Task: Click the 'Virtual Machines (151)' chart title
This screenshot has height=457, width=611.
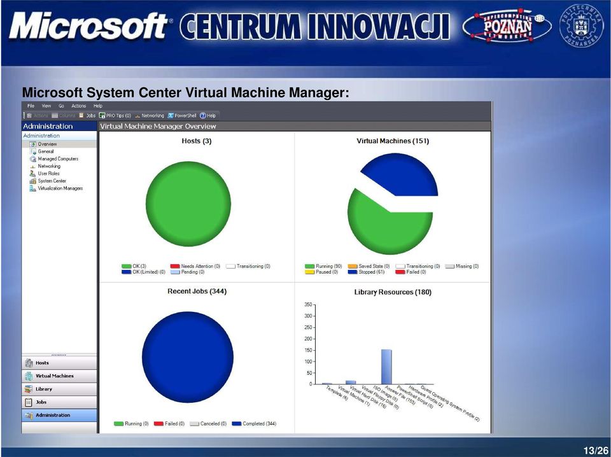Action: click(x=393, y=141)
